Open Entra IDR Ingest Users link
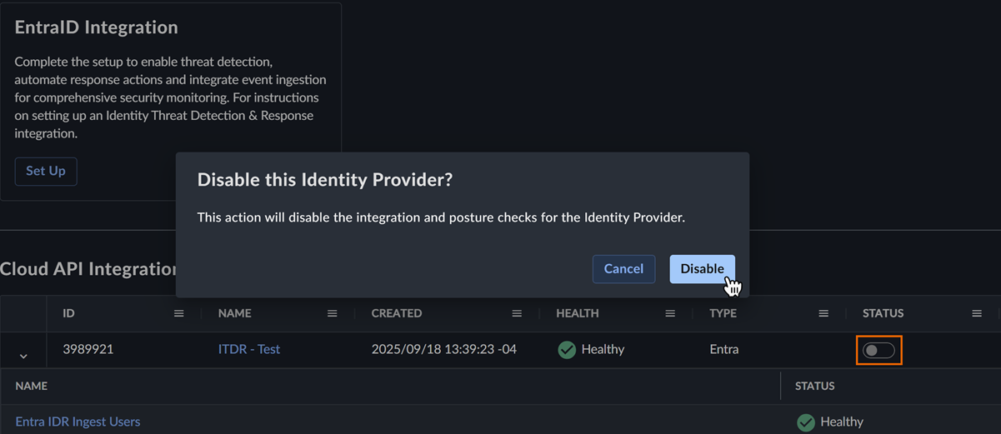The width and height of the screenshot is (1001, 434). pos(78,422)
